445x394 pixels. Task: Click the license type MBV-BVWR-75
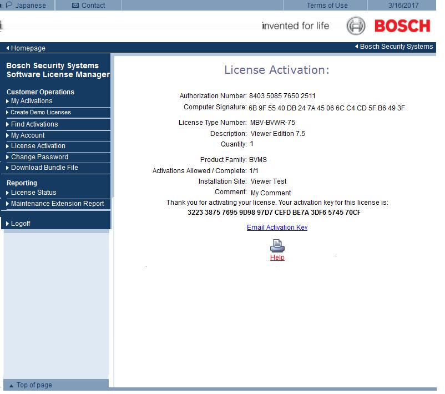(272, 123)
